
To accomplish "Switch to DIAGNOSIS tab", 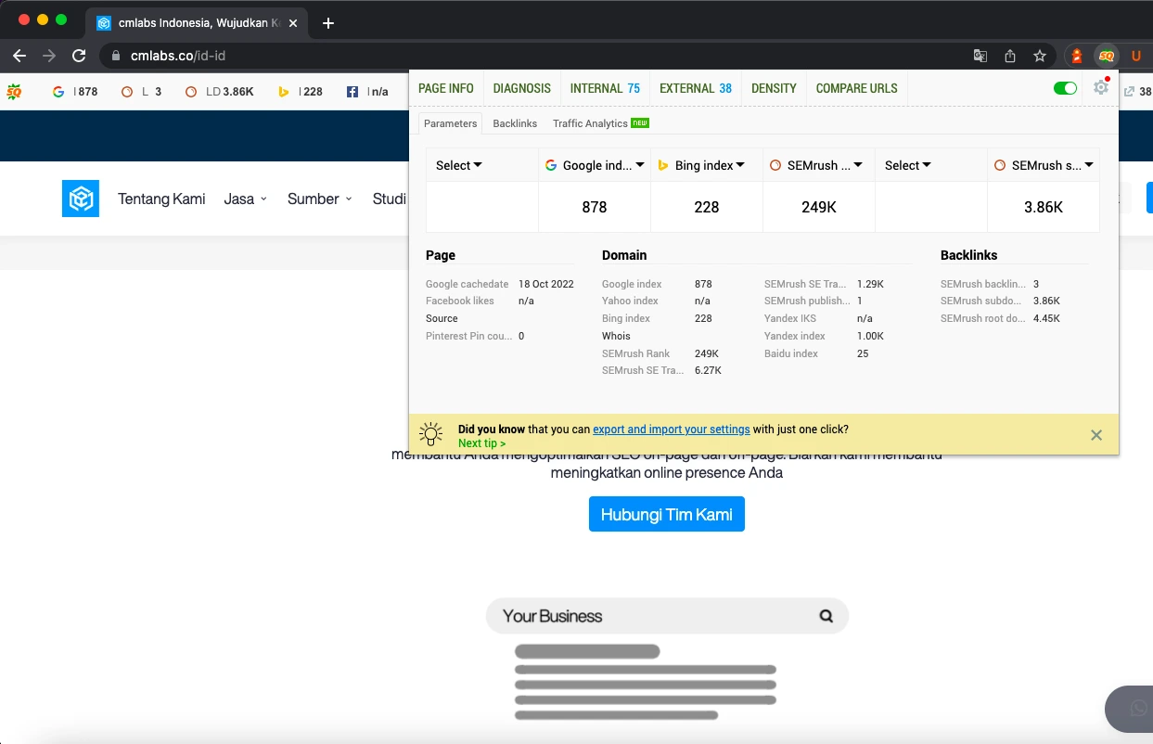I will point(522,88).
